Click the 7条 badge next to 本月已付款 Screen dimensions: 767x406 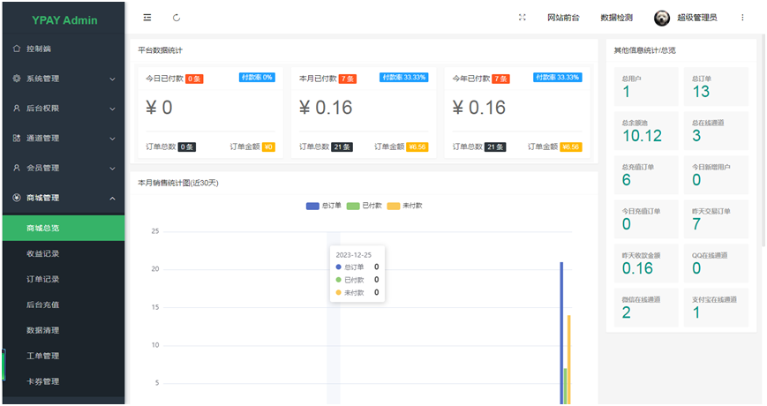(x=348, y=79)
